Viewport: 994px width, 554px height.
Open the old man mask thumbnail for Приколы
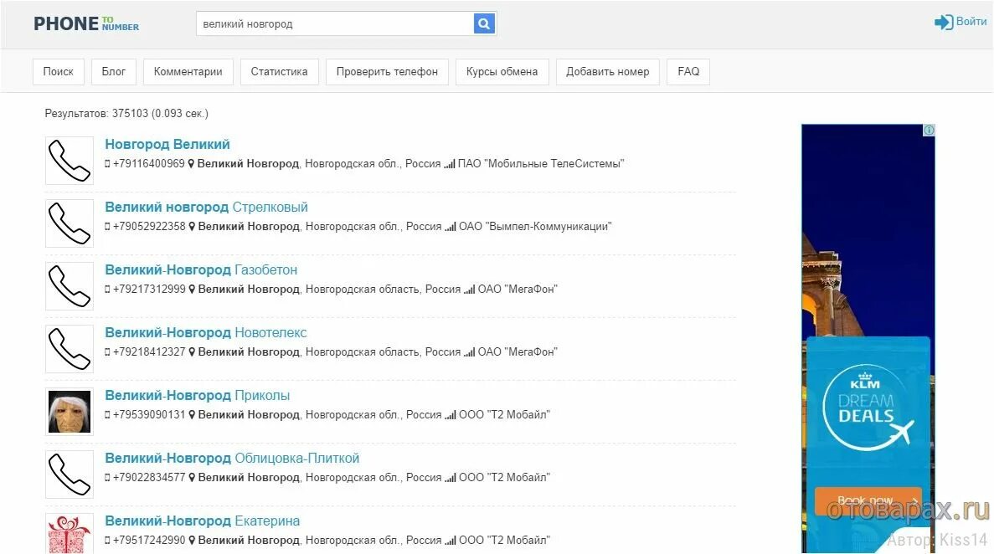tap(70, 412)
